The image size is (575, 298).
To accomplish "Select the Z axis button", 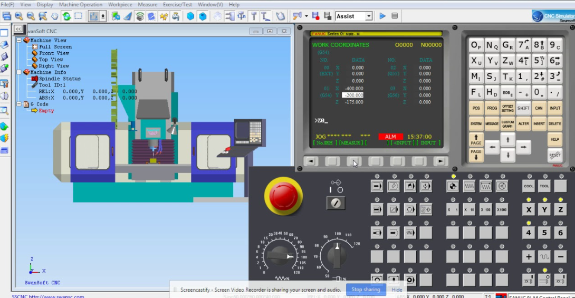I will coord(560,210).
